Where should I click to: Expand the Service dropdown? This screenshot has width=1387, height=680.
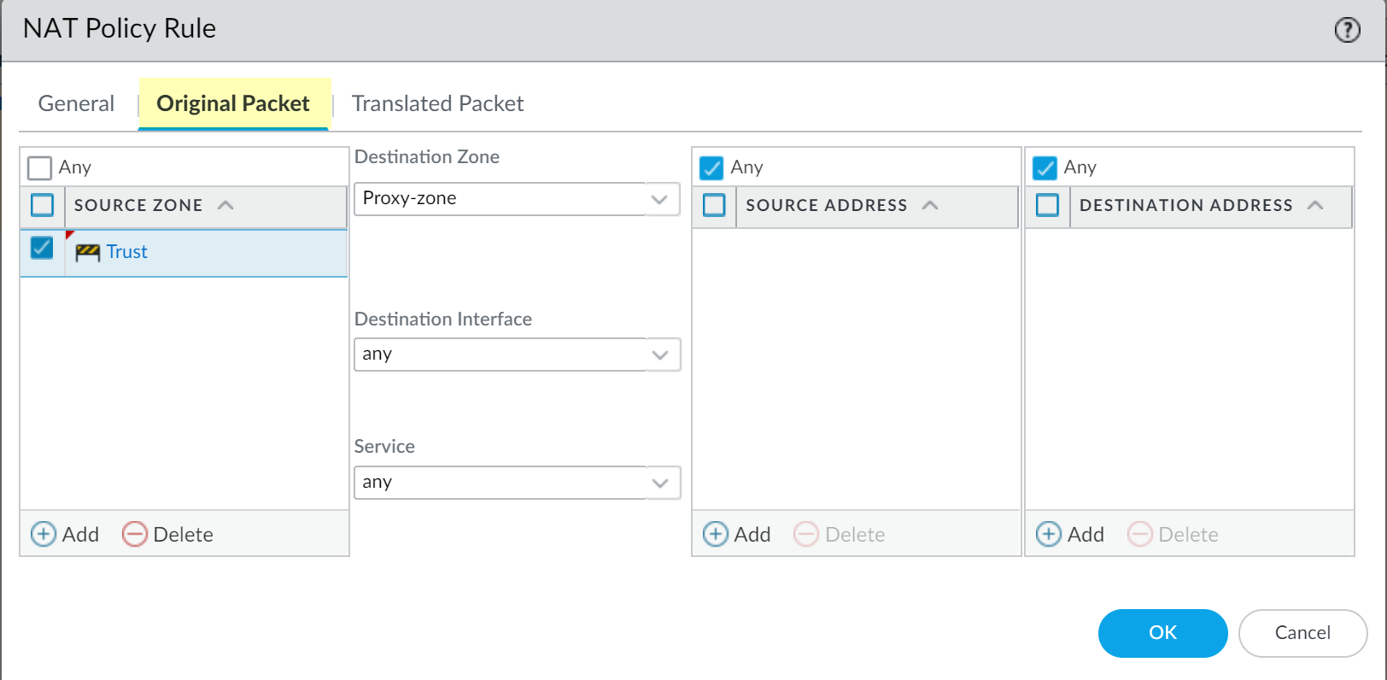click(659, 483)
